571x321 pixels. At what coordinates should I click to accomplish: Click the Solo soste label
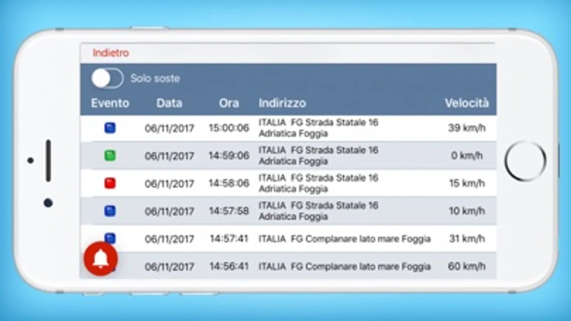coord(155,78)
